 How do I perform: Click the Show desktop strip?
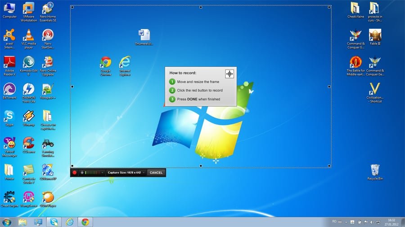click(x=403, y=222)
